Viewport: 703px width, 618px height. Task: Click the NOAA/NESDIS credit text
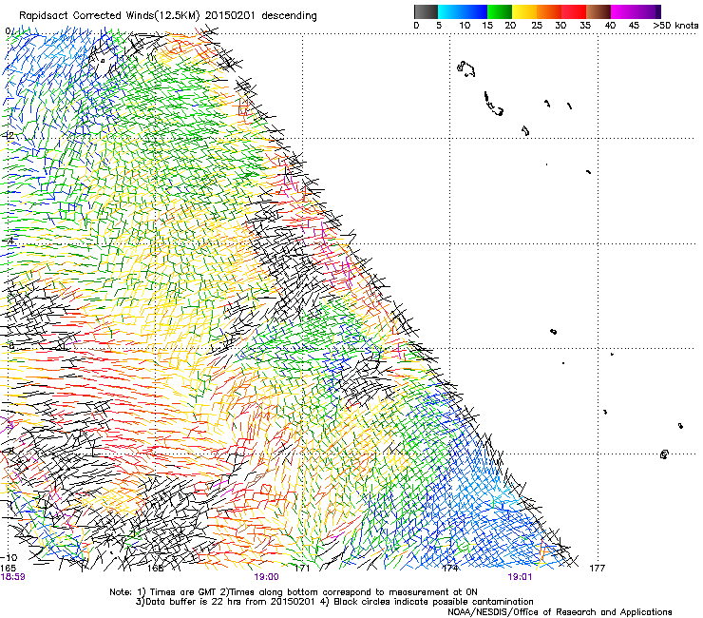[560, 612]
